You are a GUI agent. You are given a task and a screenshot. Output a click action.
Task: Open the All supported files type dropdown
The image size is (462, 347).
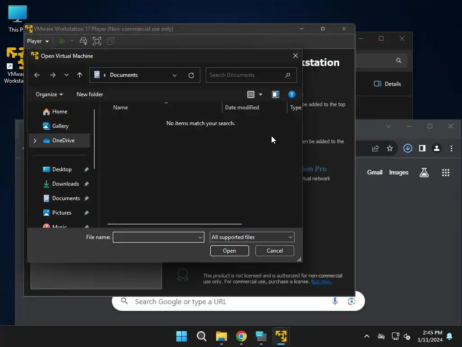tap(252, 237)
